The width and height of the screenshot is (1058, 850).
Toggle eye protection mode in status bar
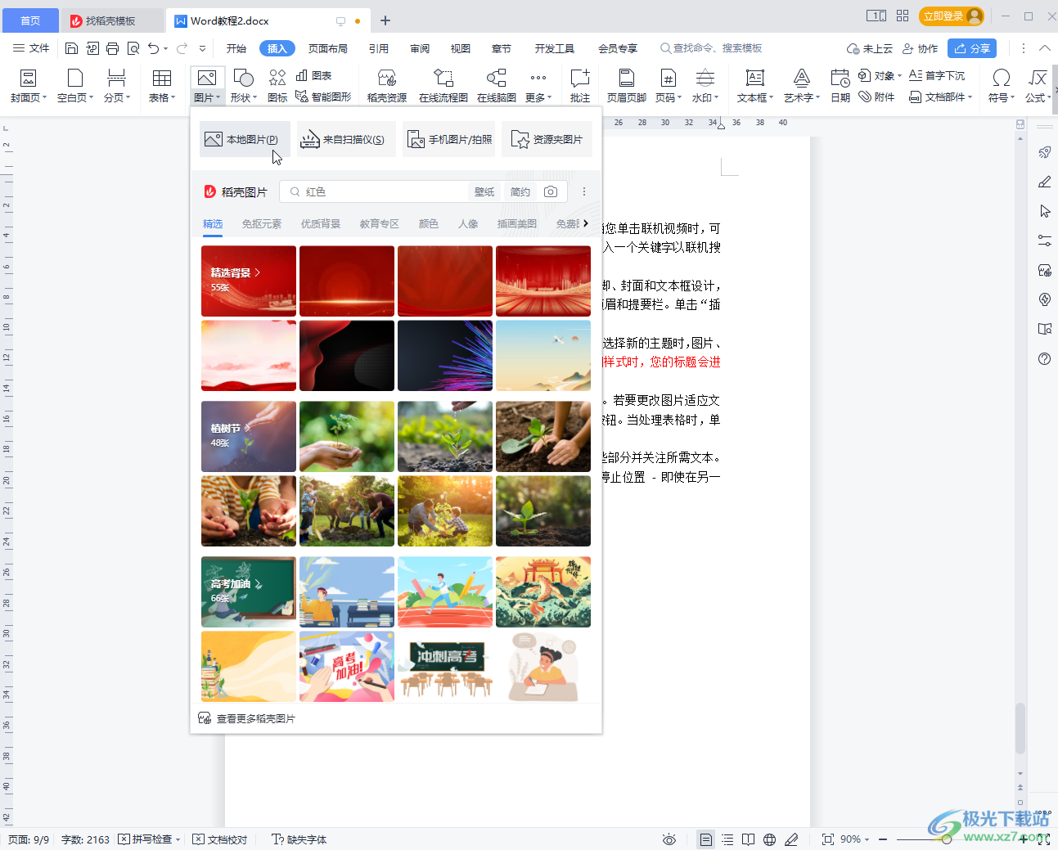coord(669,839)
